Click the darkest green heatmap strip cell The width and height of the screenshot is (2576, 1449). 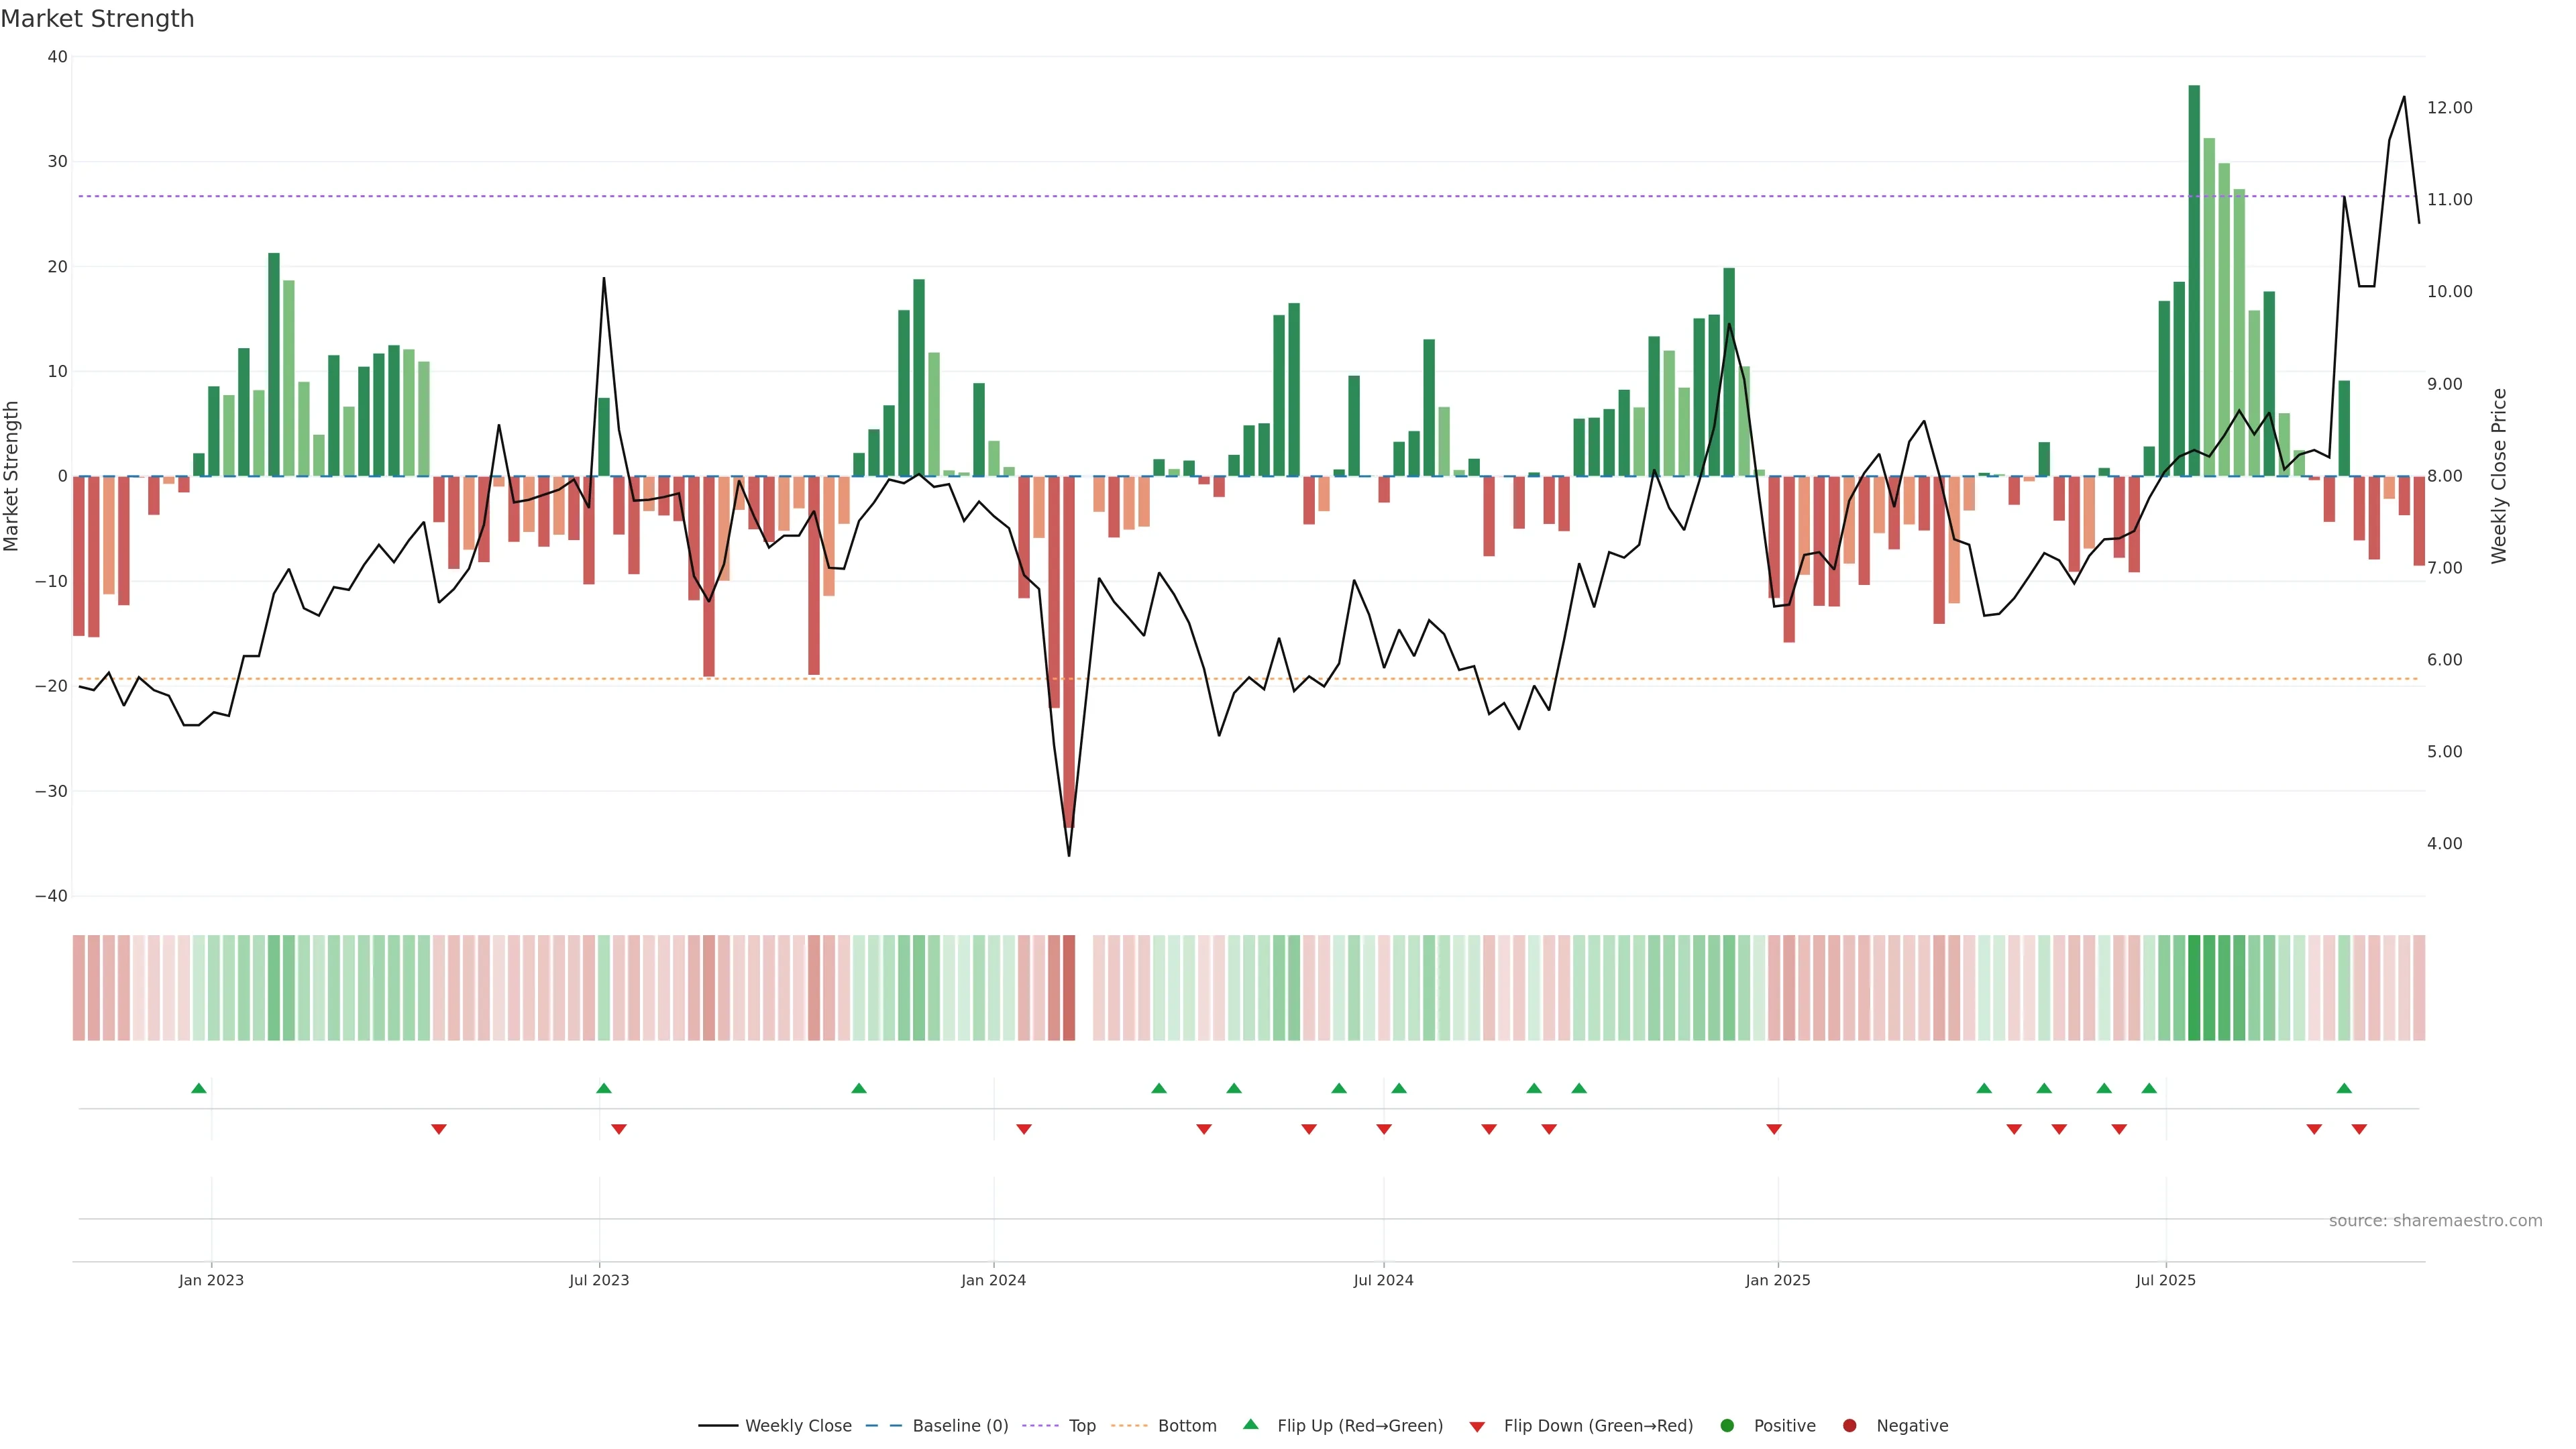(2194, 988)
